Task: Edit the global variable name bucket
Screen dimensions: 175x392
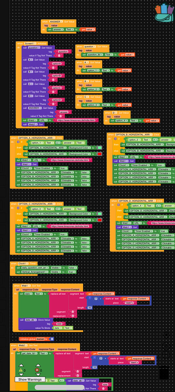Action: (x=40, y=339)
